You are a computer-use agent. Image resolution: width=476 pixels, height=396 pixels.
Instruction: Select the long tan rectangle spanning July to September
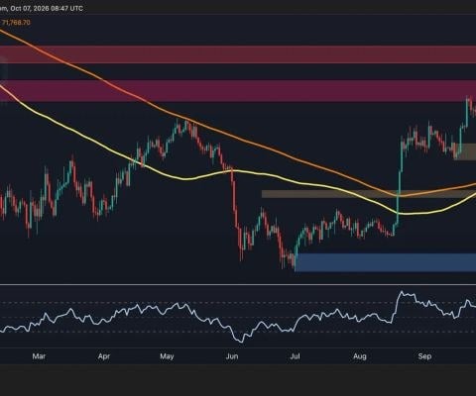click(x=369, y=194)
